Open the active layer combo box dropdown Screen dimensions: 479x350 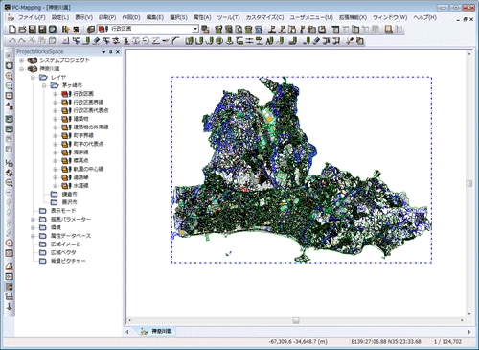click(x=195, y=29)
